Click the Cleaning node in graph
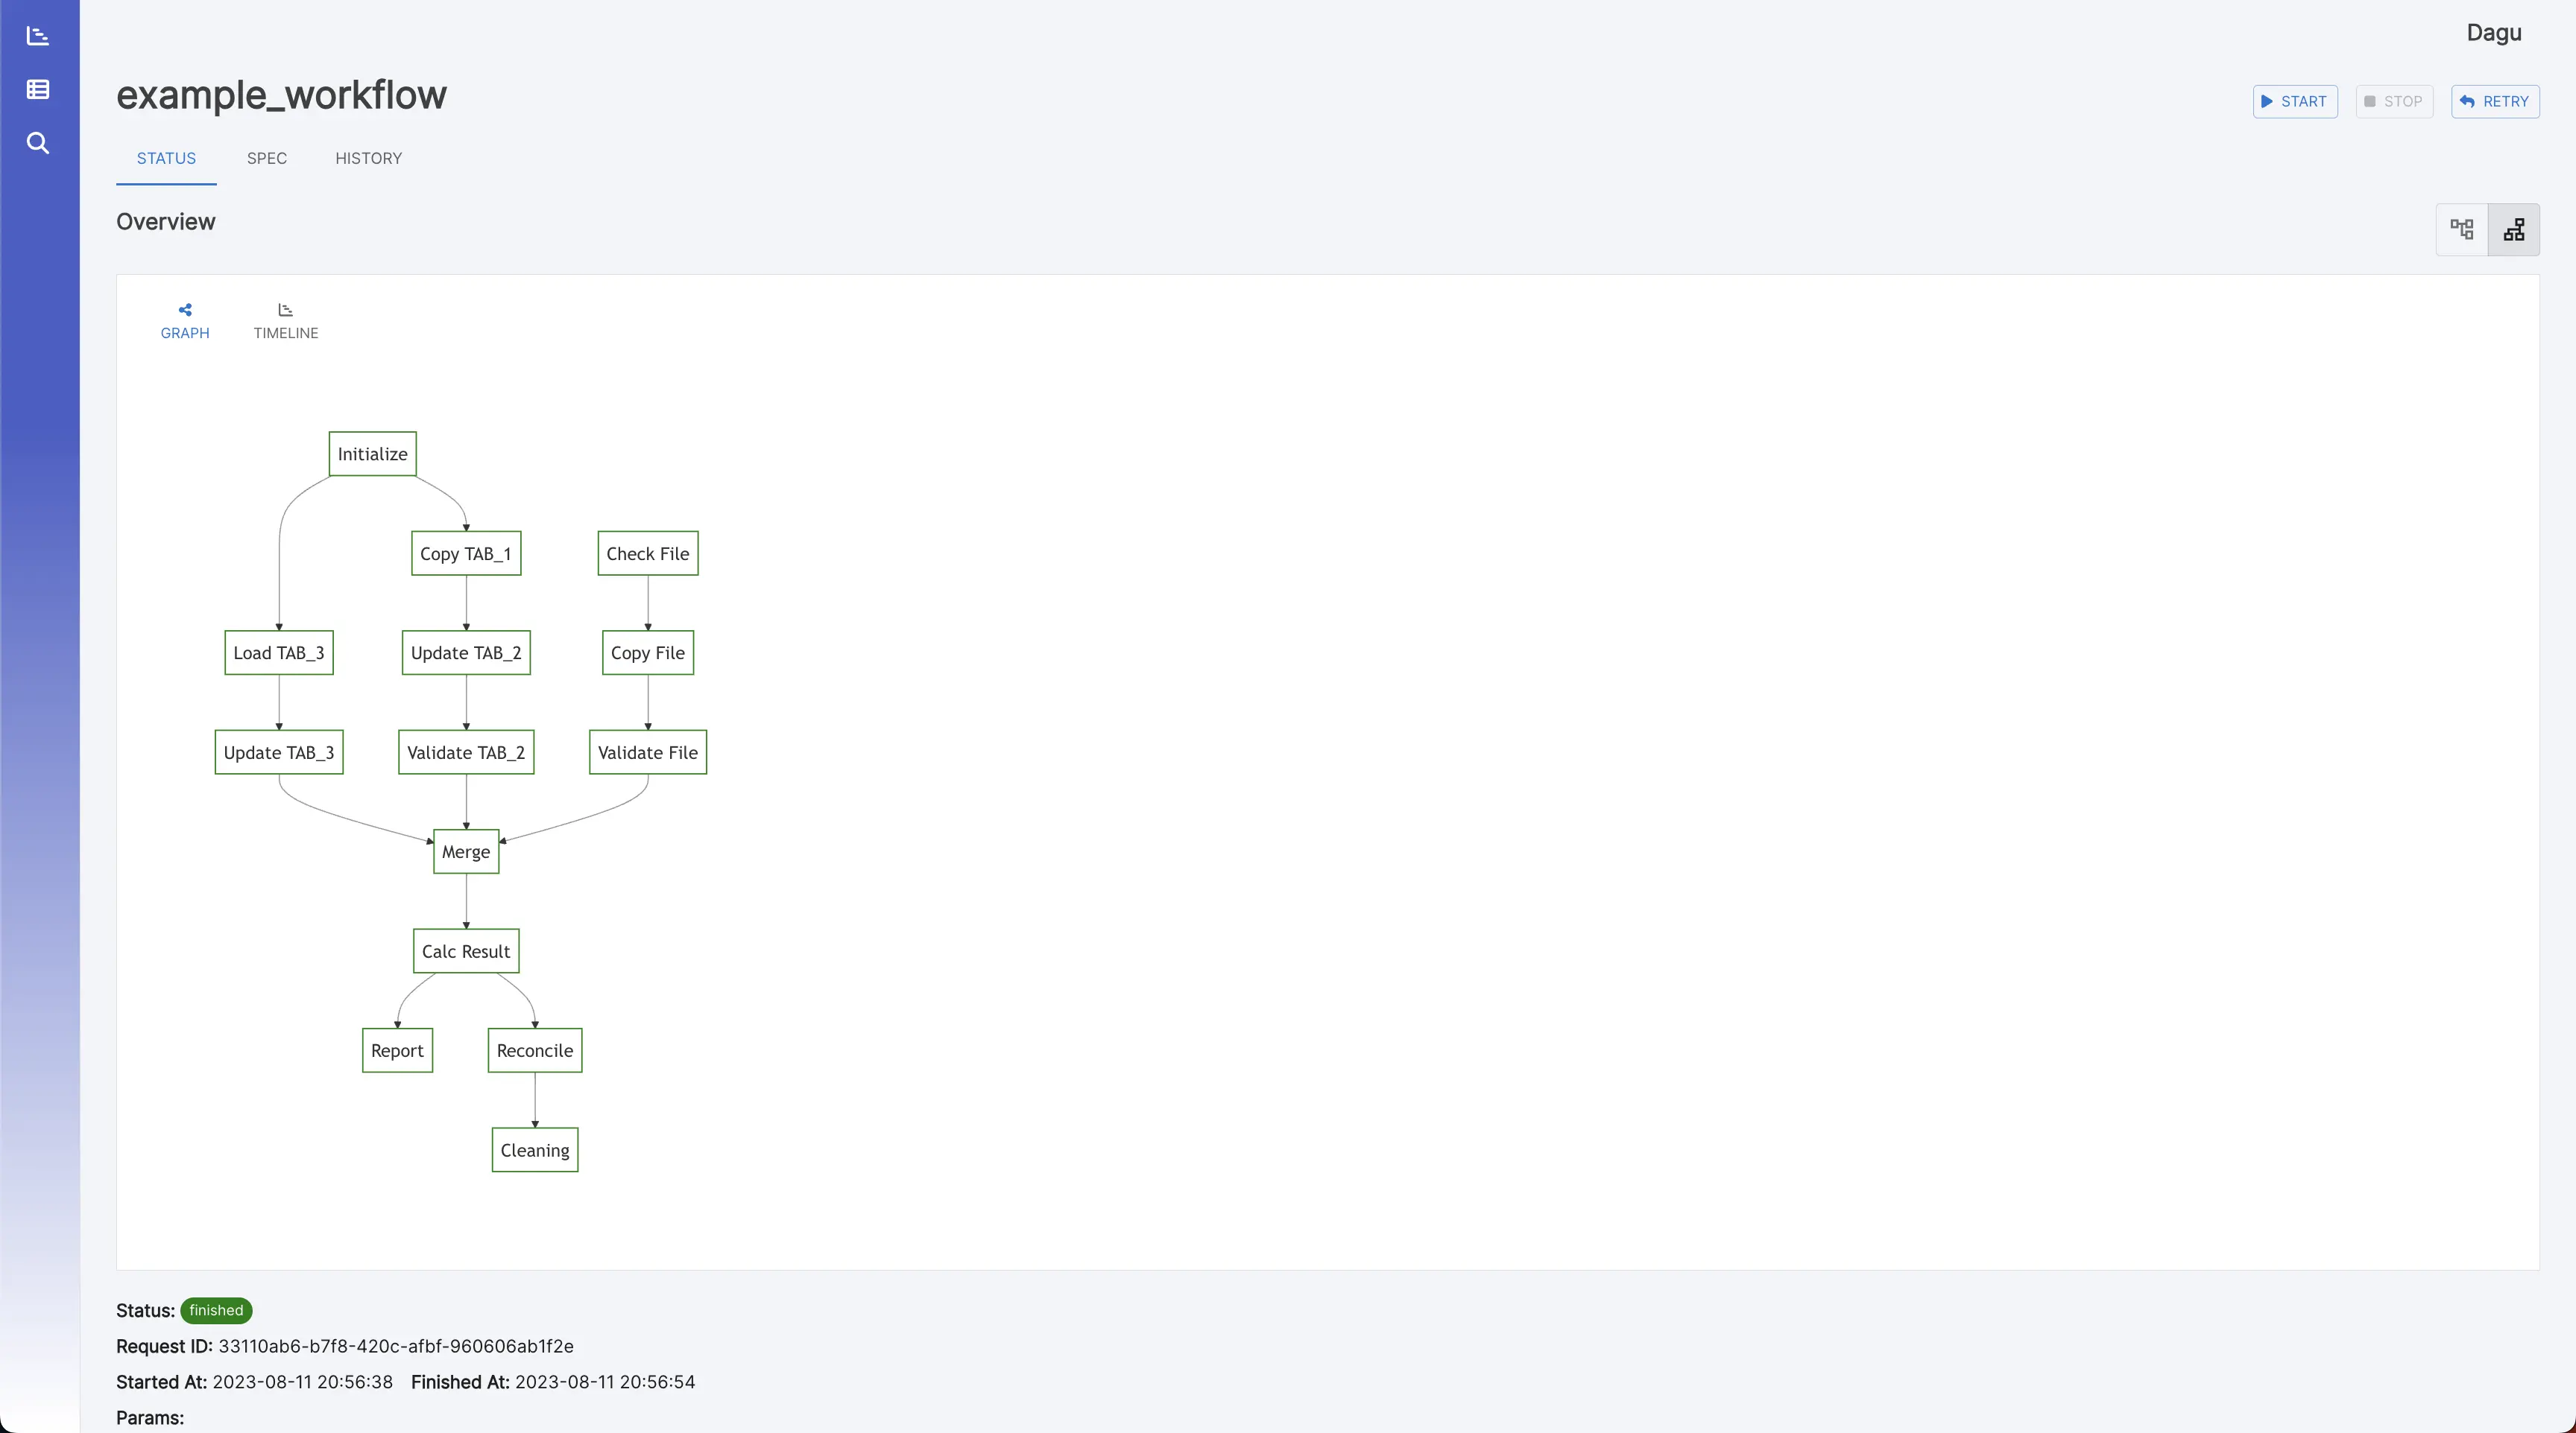2576x1433 pixels. click(x=533, y=1149)
